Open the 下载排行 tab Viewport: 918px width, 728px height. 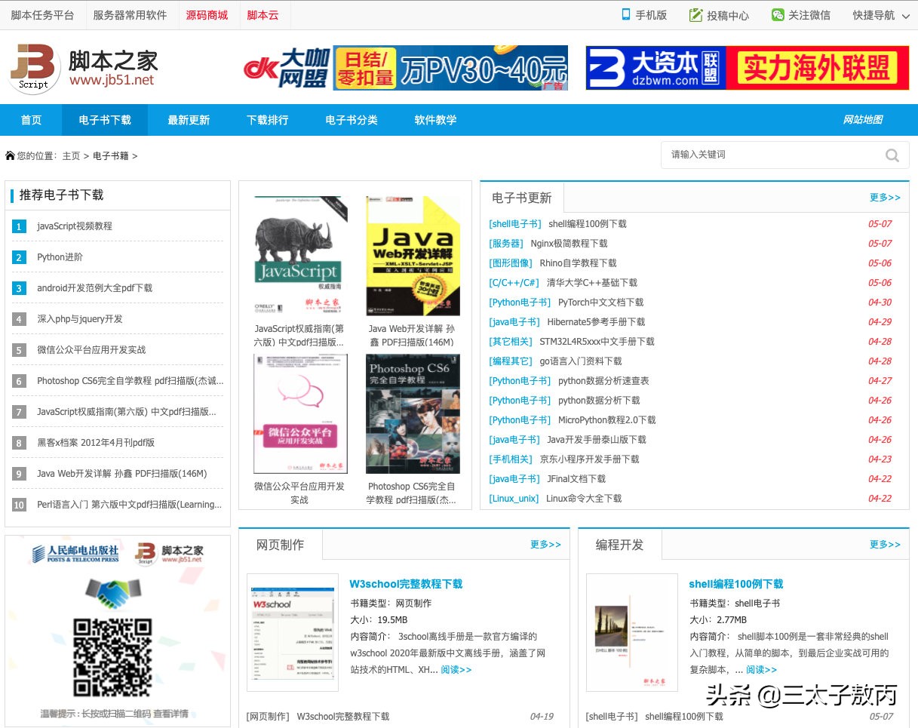(x=268, y=120)
